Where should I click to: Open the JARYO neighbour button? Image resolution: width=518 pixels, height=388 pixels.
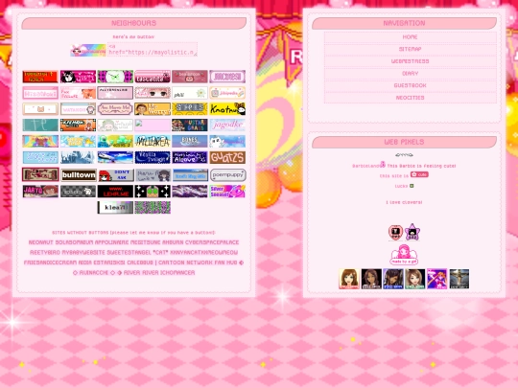click(40, 191)
